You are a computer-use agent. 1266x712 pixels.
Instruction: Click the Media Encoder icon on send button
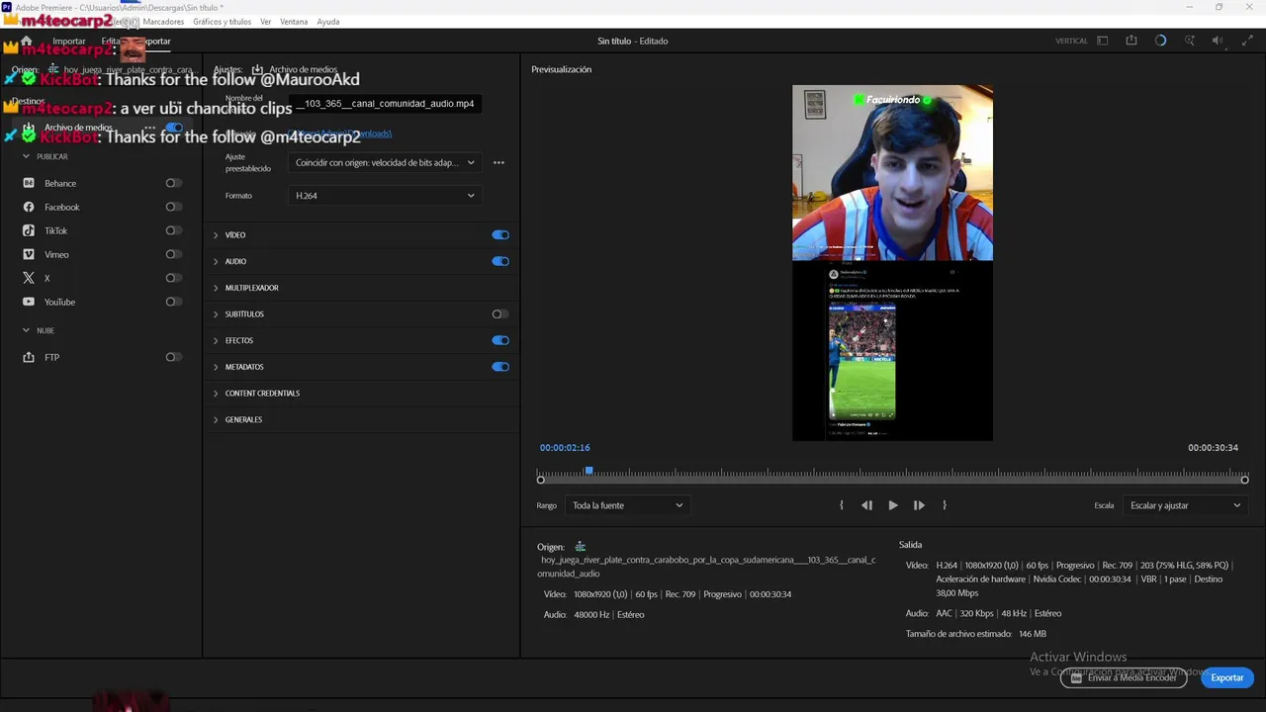1077,678
